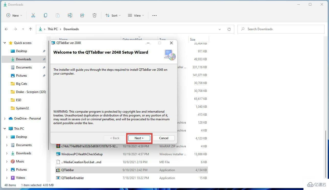Viewport: 329px width, 190px height.
Task: Click the Delete trash icon
Action: 95,15
